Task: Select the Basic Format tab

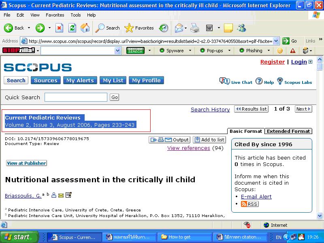Action: [x=246, y=131]
